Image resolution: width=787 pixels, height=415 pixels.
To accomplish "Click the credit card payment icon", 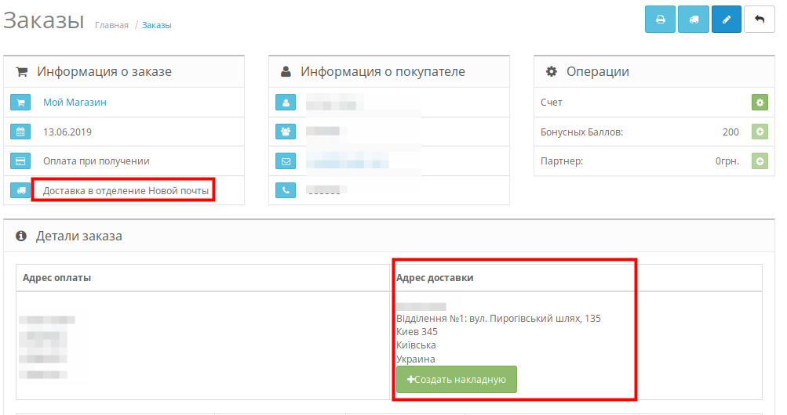I will (20, 161).
